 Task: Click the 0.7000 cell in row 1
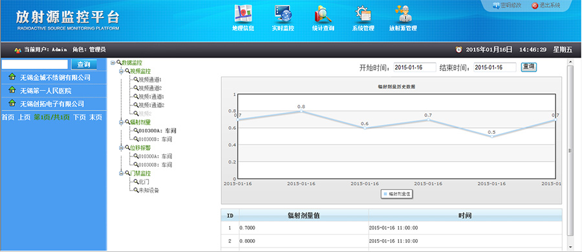pyautogui.click(x=304, y=228)
